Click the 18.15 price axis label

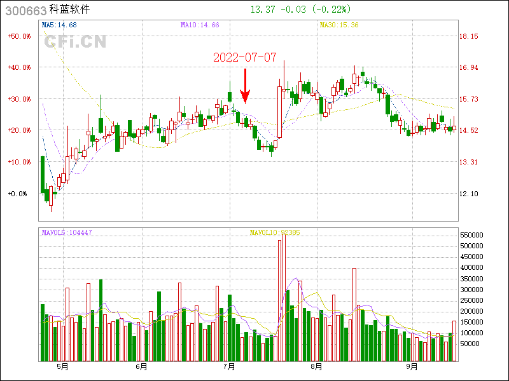(469, 36)
